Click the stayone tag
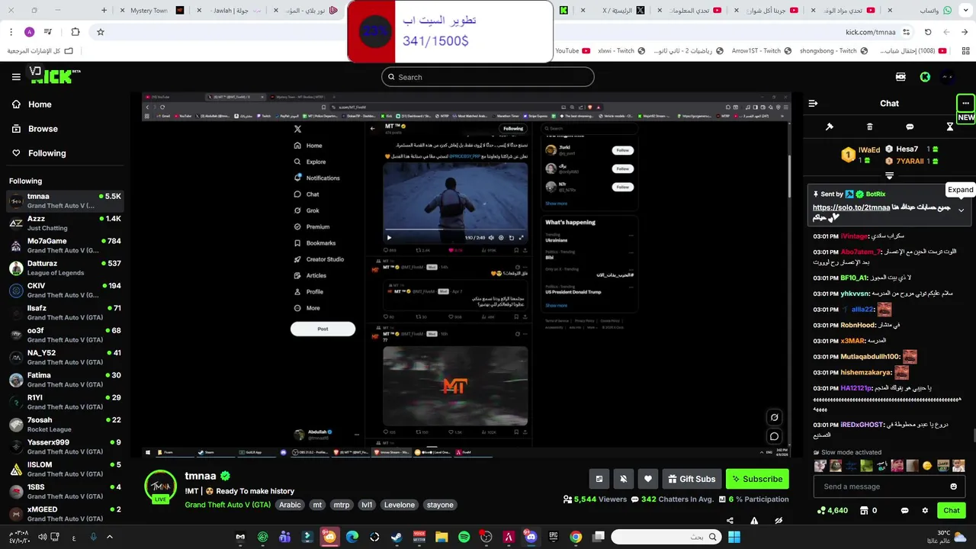Viewport: 976px width, 549px height. (x=440, y=505)
